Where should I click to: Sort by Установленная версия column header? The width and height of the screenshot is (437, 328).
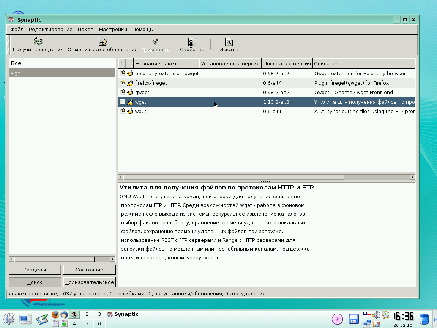pos(230,63)
